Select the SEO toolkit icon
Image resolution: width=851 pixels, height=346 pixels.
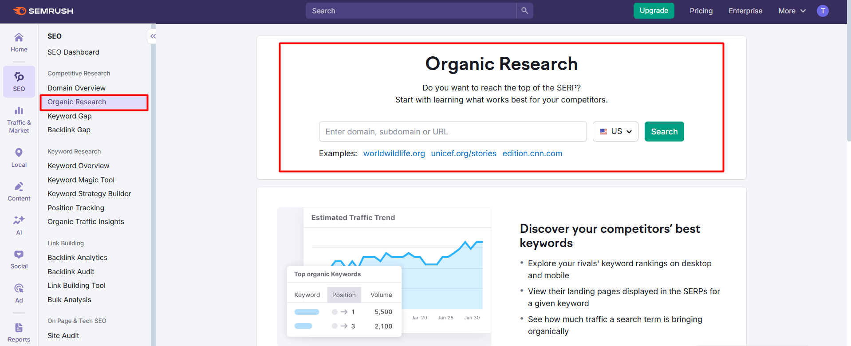click(x=19, y=82)
